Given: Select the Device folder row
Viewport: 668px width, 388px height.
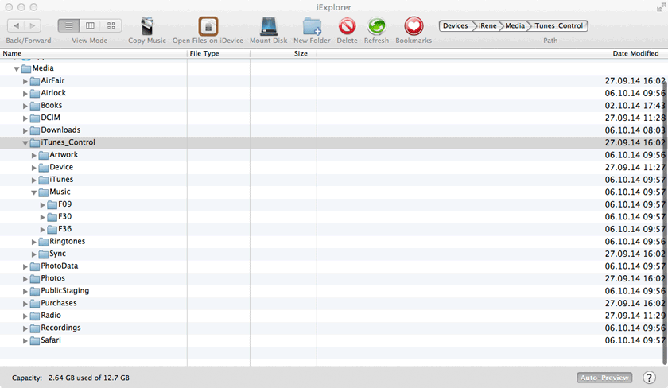Looking at the screenshot, I should (x=334, y=168).
